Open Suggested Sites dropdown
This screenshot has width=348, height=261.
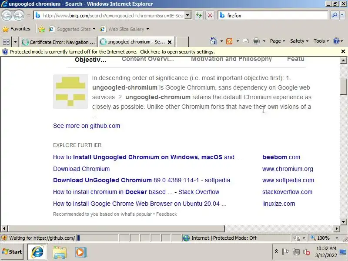[72, 29]
